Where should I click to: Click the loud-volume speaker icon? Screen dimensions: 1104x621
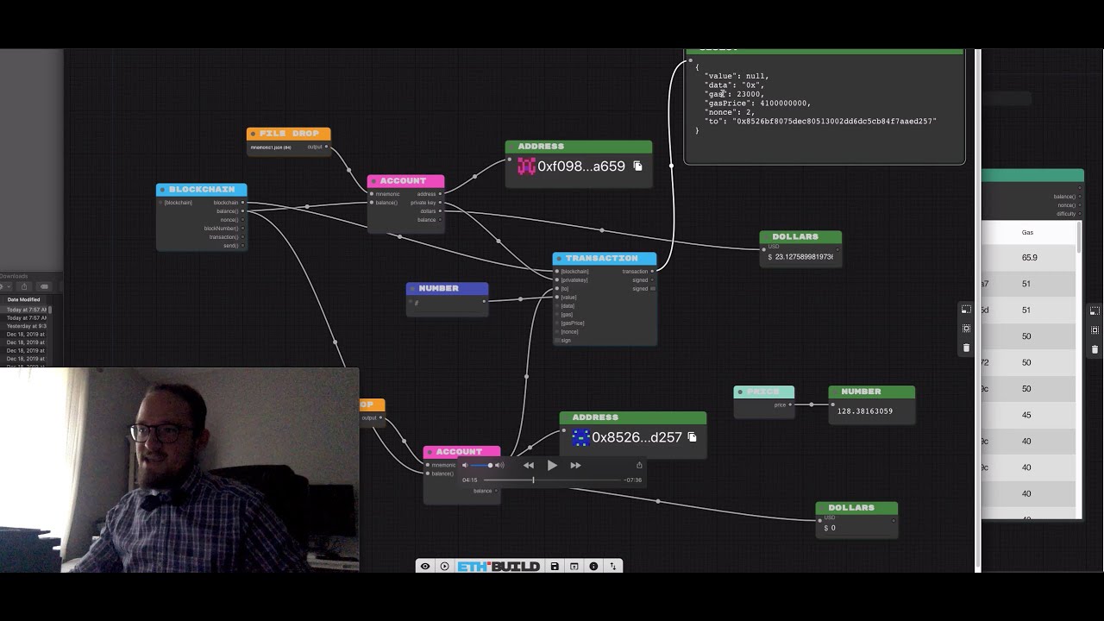click(499, 465)
